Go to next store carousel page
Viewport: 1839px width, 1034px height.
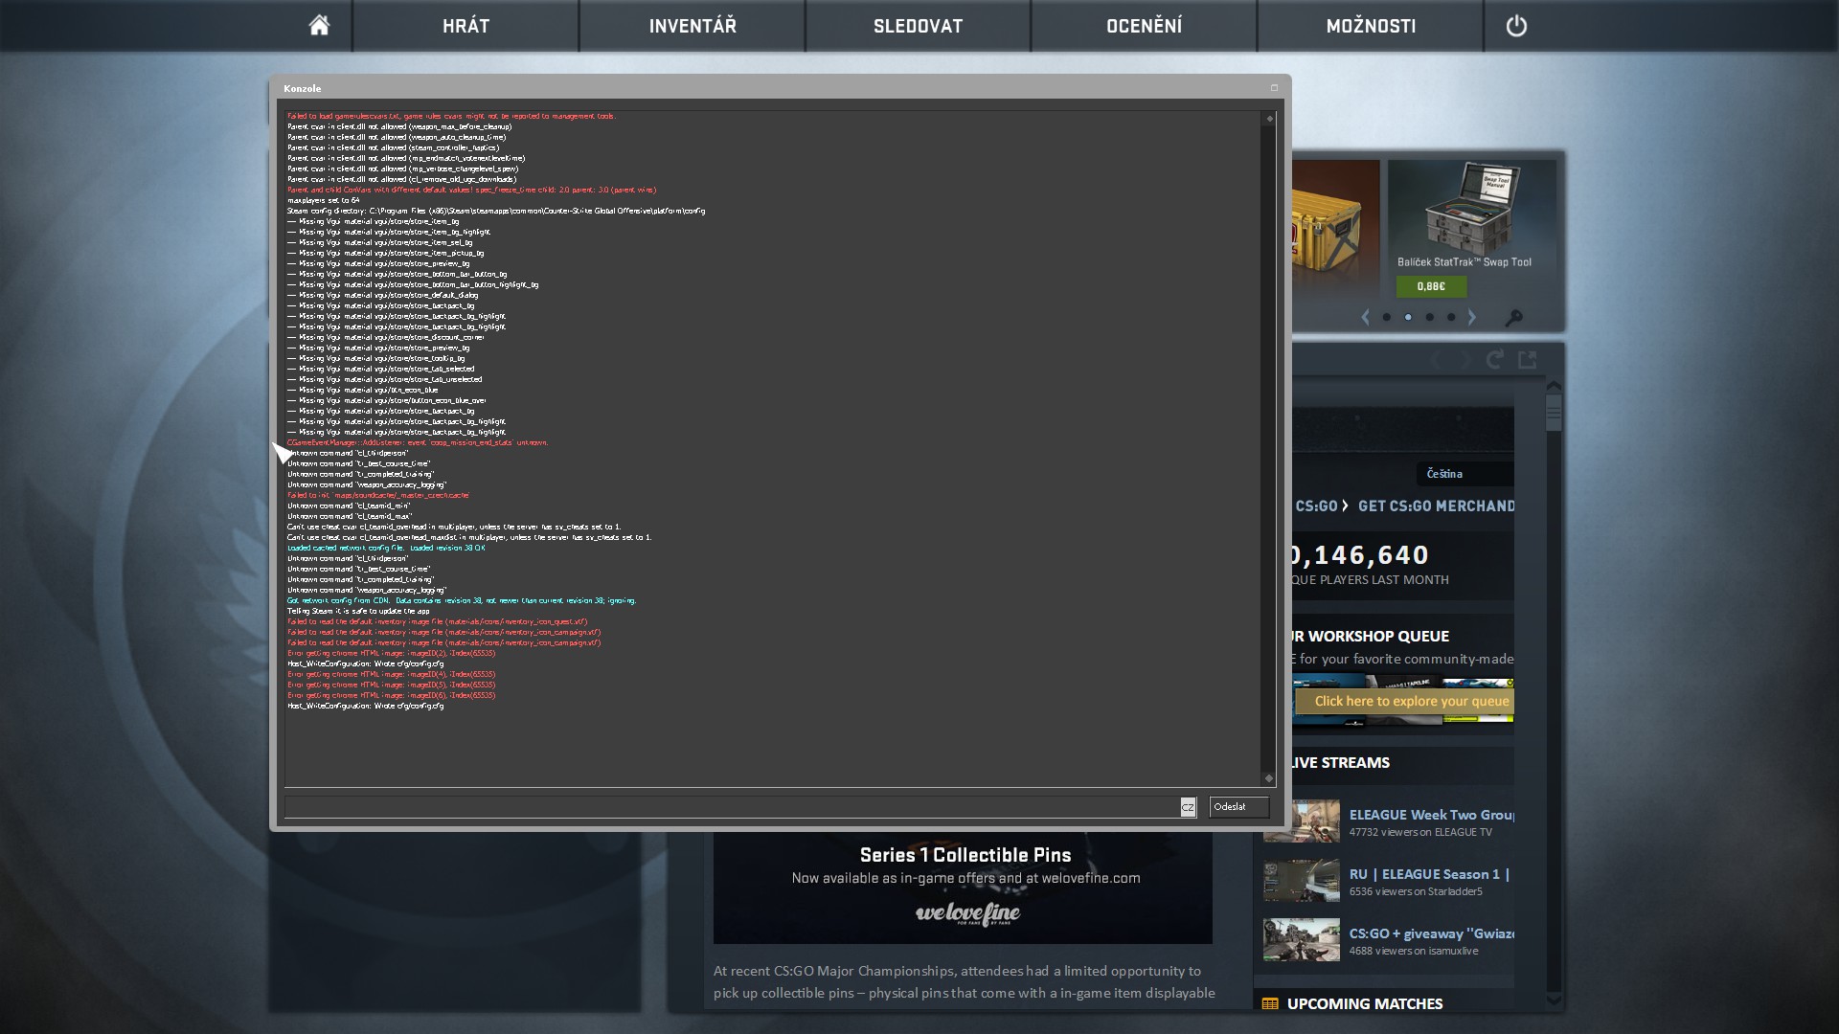[x=1472, y=317]
